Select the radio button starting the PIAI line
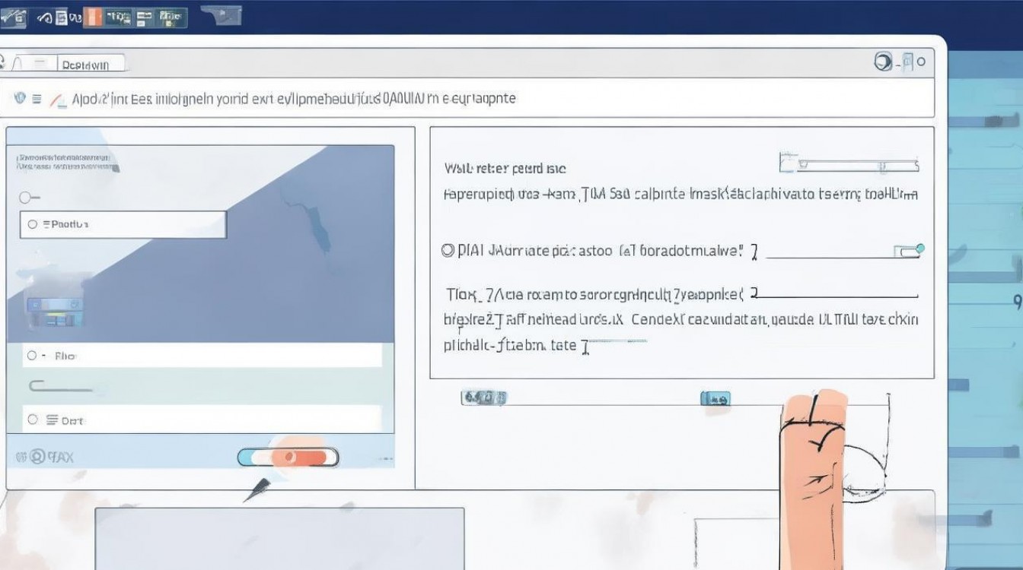This screenshot has width=1023, height=570. 448,250
